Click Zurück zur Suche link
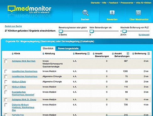 point(13,26)
